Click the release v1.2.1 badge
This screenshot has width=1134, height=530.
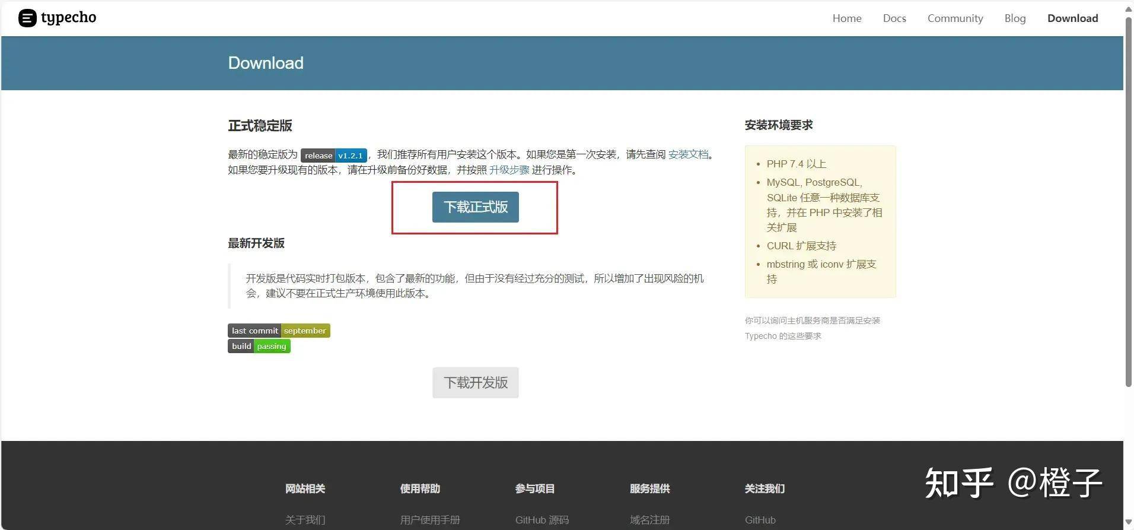(x=334, y=155)
